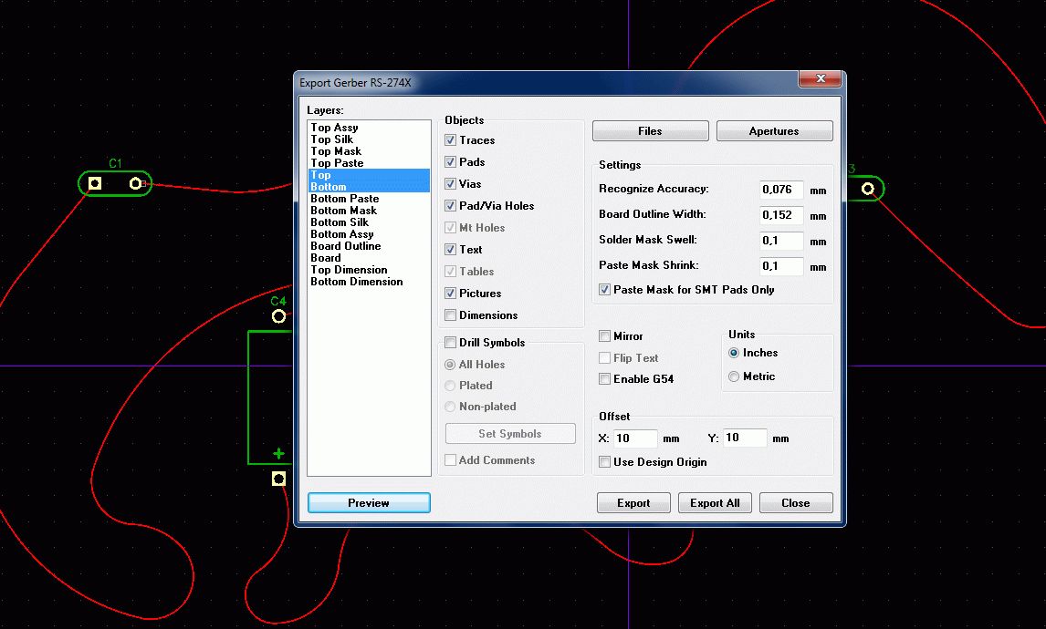Select Inches units radio button

tap(735, 353)
